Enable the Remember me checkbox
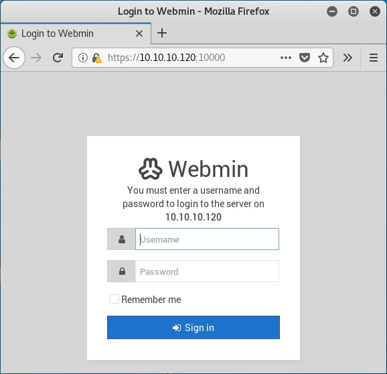 click(x=114, y=299)
